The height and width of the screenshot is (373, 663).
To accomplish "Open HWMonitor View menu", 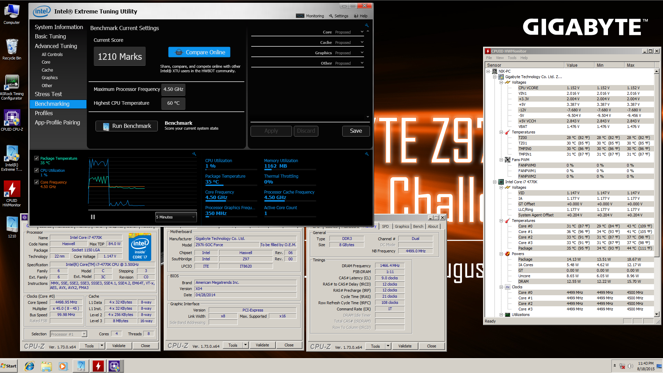I will click(x=500, y=58).
